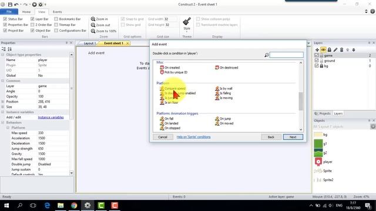Image resolution: width=376 pixels, height=211 pixels.
Task: Click Zoom to 100% icon
Action: click(93, 31)
